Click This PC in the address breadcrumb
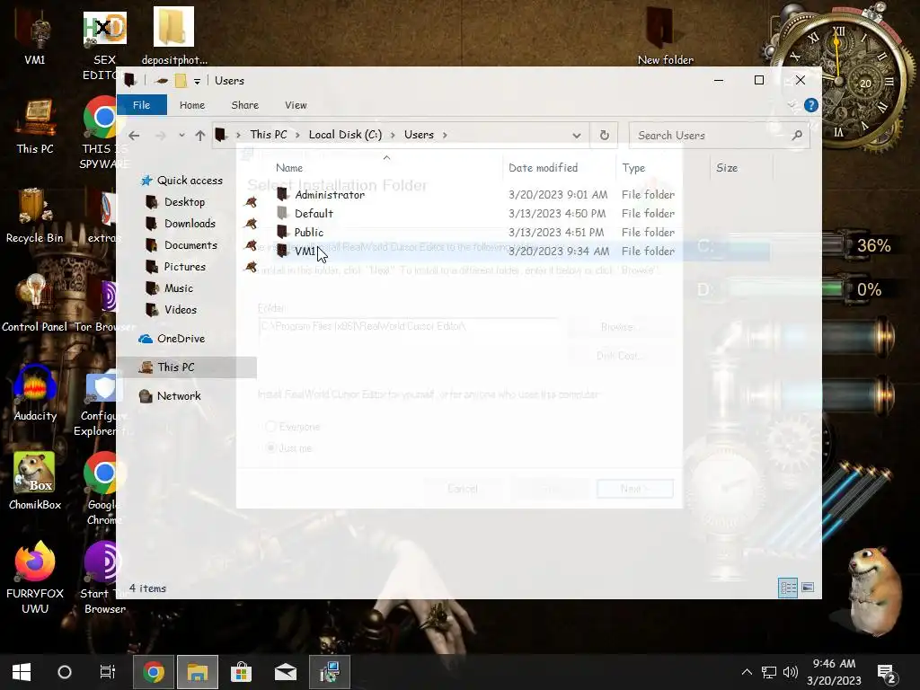Viewport: 920px width, 690px height. click(x=269, y=135)
